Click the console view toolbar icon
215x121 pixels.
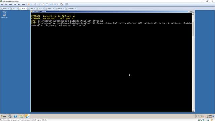67,4
